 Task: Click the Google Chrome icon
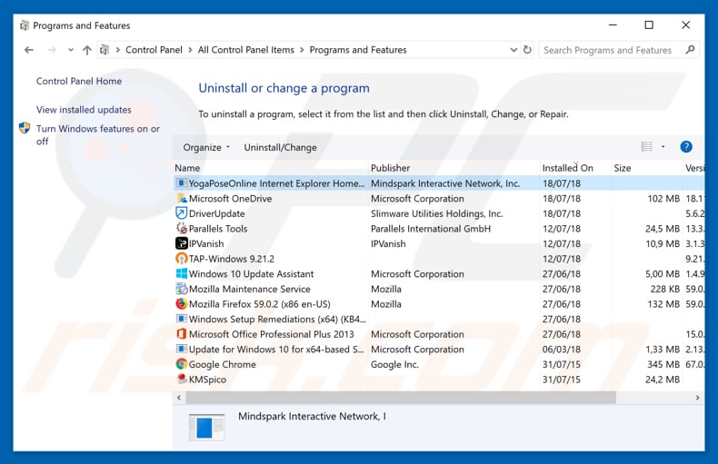click(x=182, y=364)
